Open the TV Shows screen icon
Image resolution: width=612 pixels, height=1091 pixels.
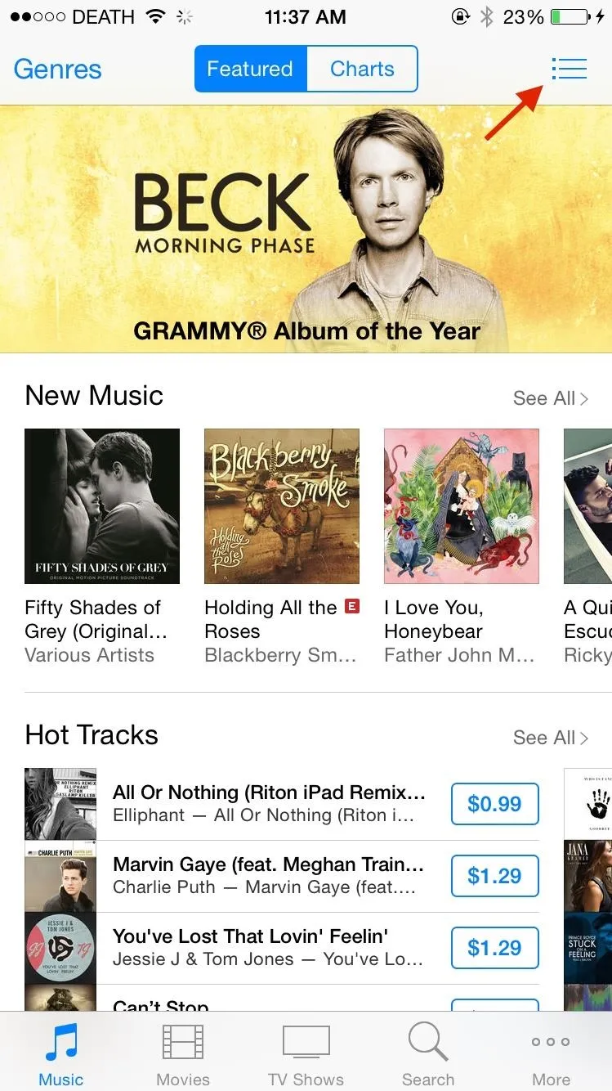(x=306, y=1044)
